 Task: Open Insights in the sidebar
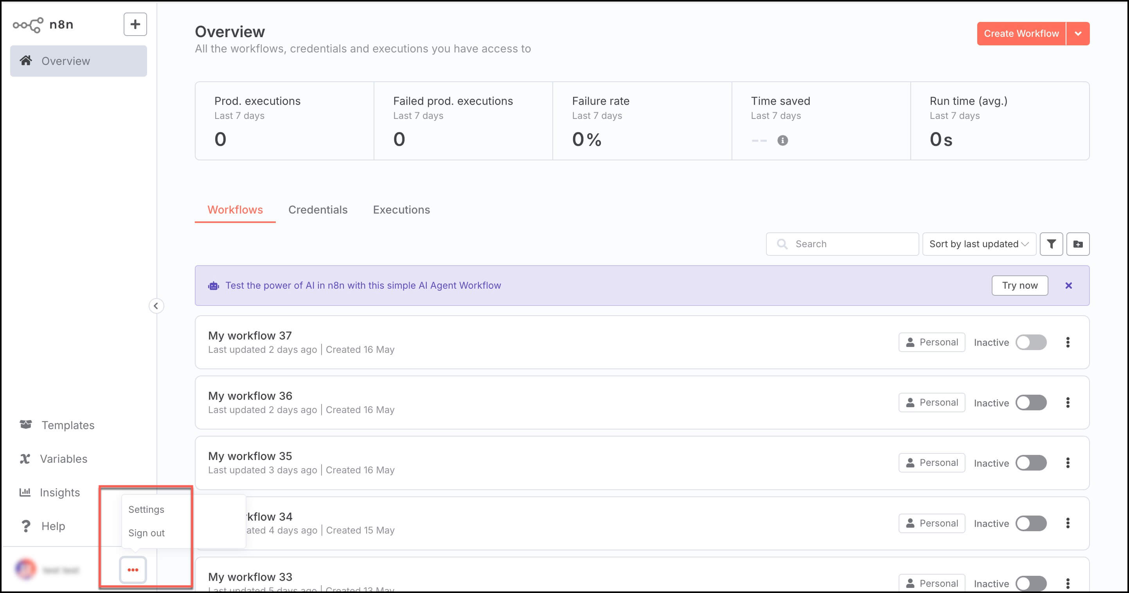(x=59, y=492)
